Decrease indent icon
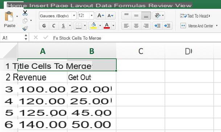This screenshot has height=132, width=221. [x=158, y=26]
